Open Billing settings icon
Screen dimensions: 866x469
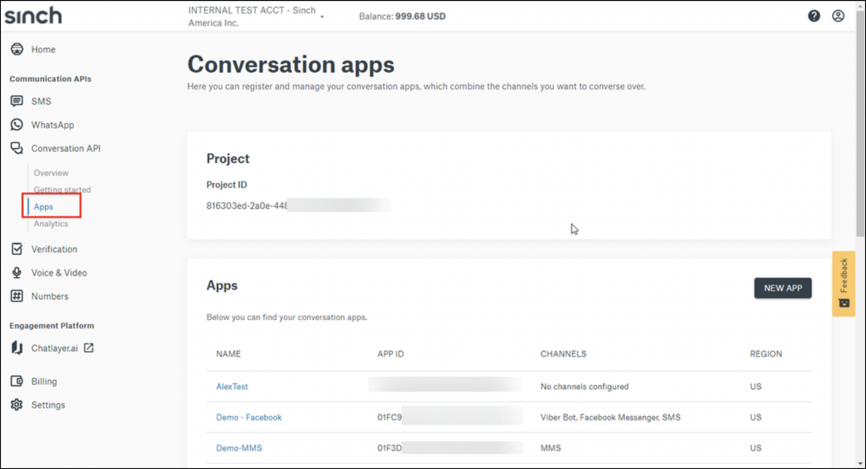point(16,381)
